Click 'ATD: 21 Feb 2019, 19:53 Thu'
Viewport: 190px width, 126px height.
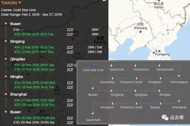coord(34,52)
